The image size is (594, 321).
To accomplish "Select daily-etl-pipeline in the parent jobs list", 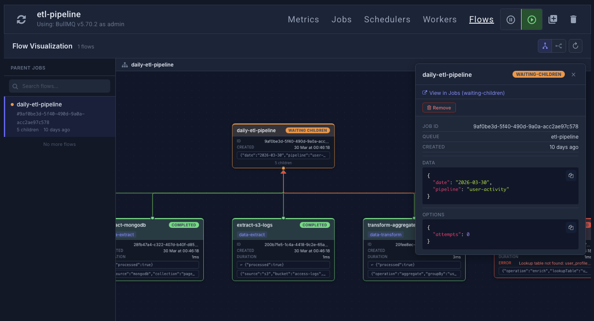I will [60, 117].
